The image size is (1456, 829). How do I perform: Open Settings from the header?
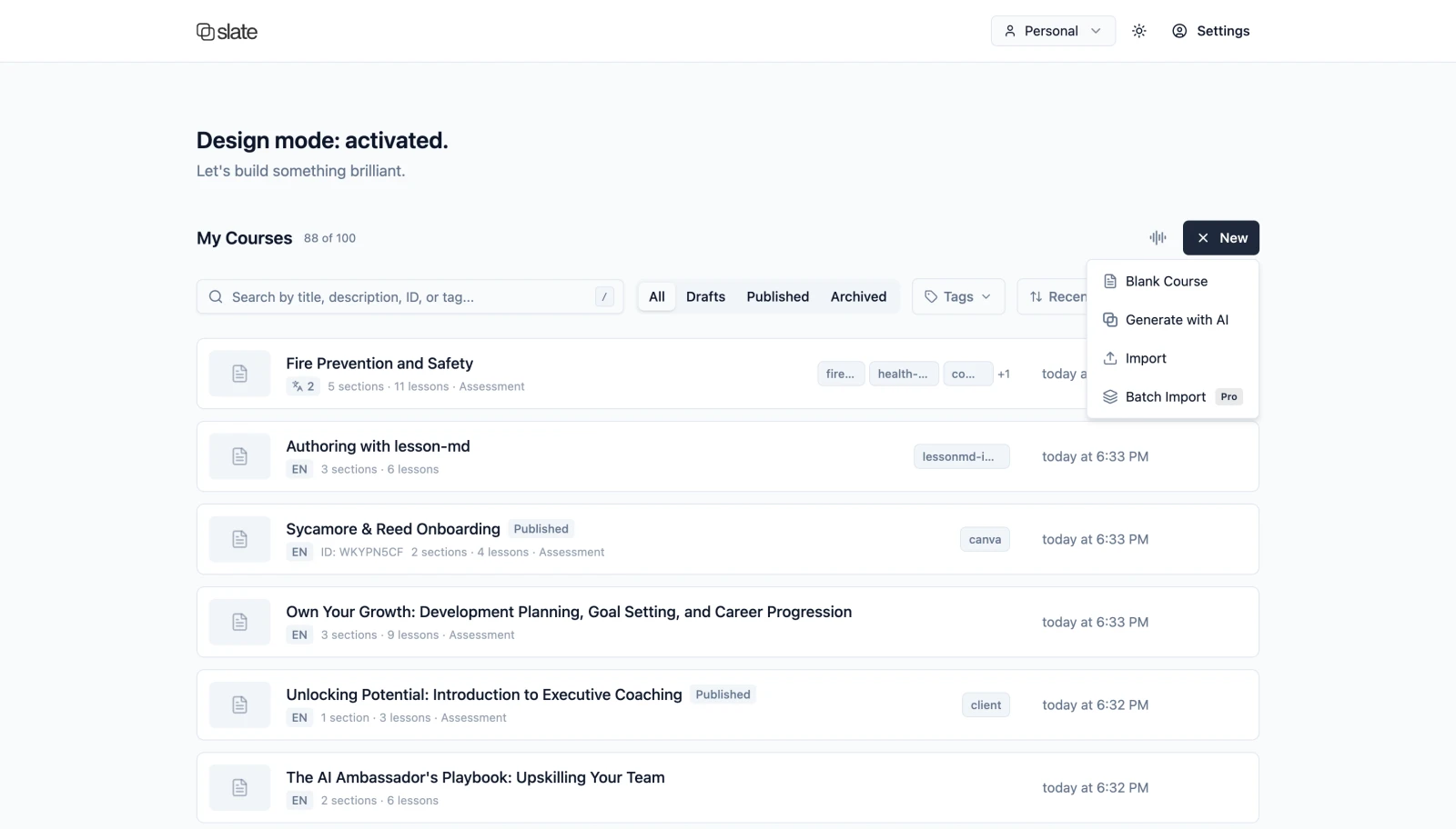pos(1210,31)
